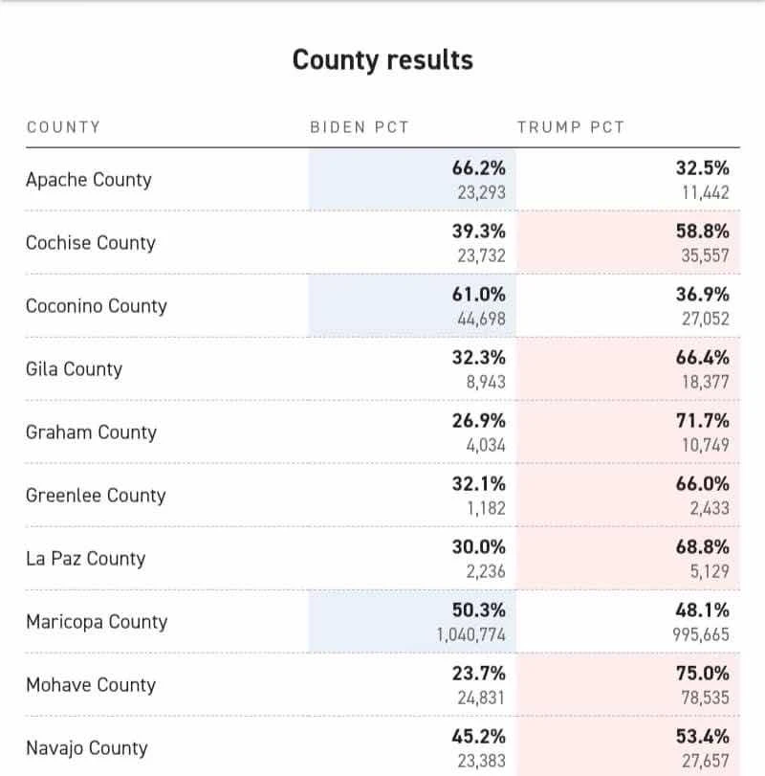The height and width of the screenshot is (776, 765).
Task: Select Coconino Biden 61.0% highlighted cell
Action: click(412, 306)
